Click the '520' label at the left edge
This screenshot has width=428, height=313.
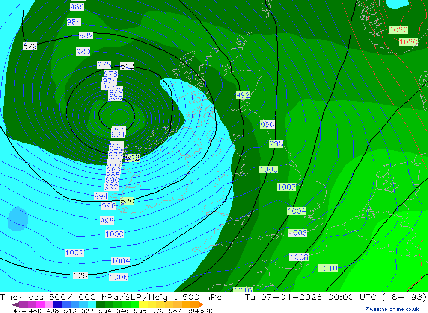[30, 46]
